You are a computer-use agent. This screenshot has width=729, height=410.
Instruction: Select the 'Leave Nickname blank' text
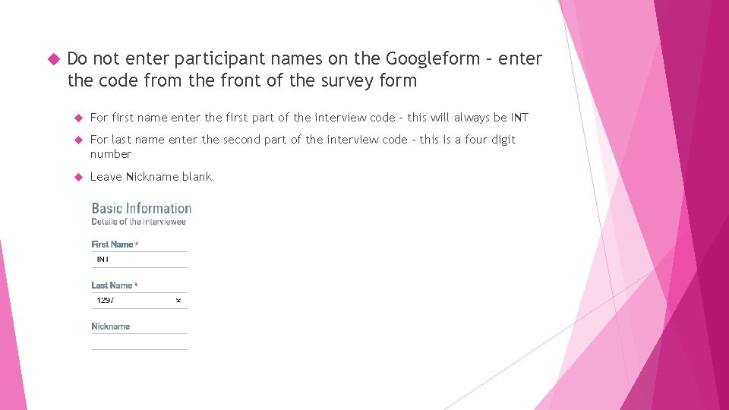[150, 177]
